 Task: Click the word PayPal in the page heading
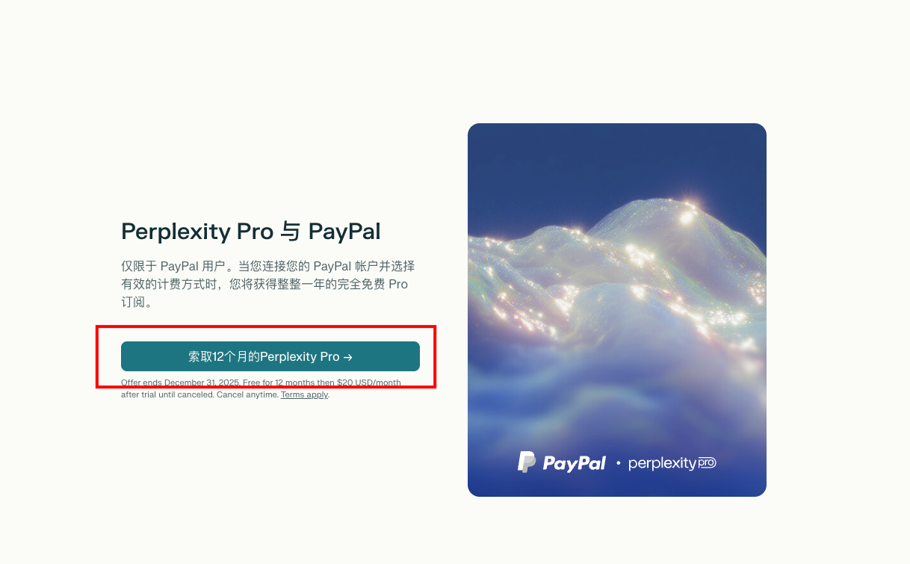(x=344, y=232)
